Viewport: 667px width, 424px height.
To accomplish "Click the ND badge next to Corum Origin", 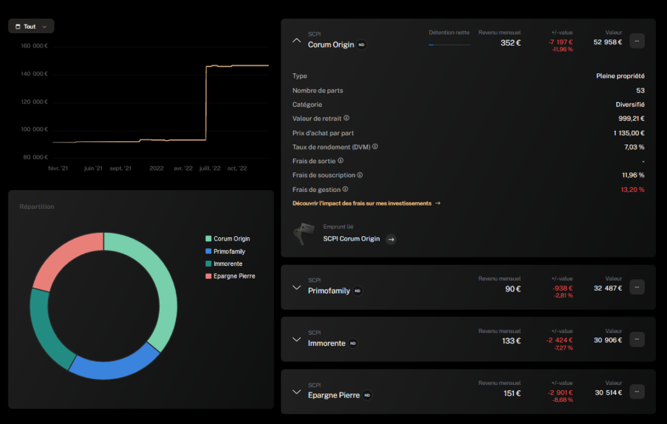I will pos(362,45).
